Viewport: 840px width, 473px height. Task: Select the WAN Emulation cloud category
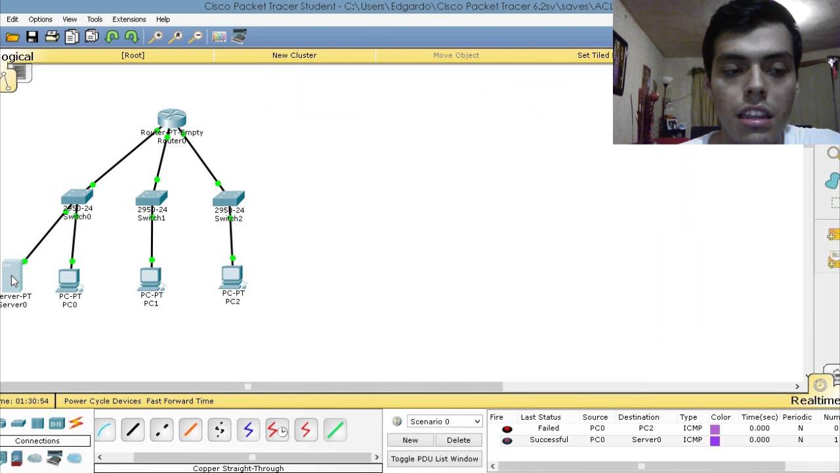point(35,458)
